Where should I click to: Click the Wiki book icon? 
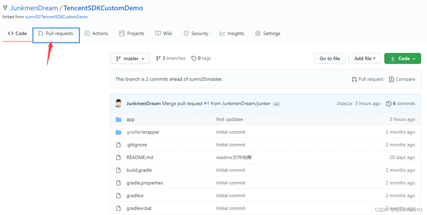pos(158,33)
